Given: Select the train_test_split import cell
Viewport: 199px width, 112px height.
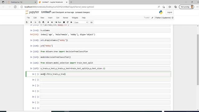Looking at the screenshot, I should point(105,63).
